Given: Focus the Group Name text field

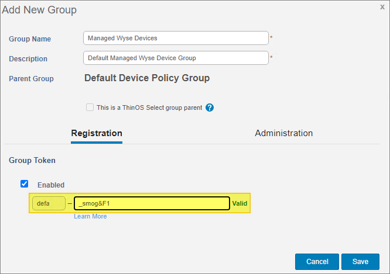Looking at the screenshot, I should tap(176, 39).
